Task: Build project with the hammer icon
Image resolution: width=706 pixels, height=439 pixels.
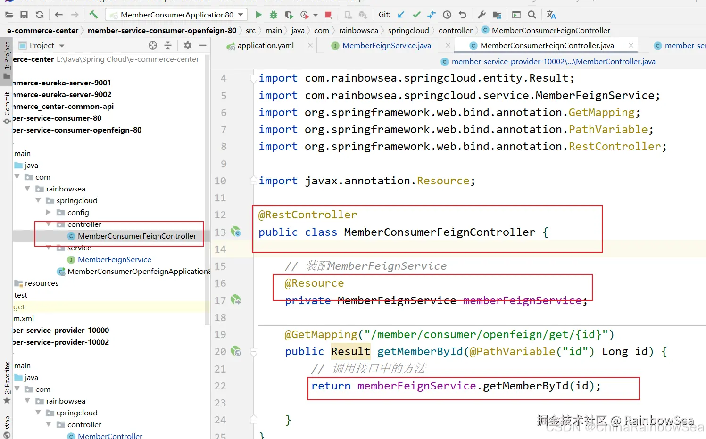Action: pyautogui.click(x=93, y=15)
